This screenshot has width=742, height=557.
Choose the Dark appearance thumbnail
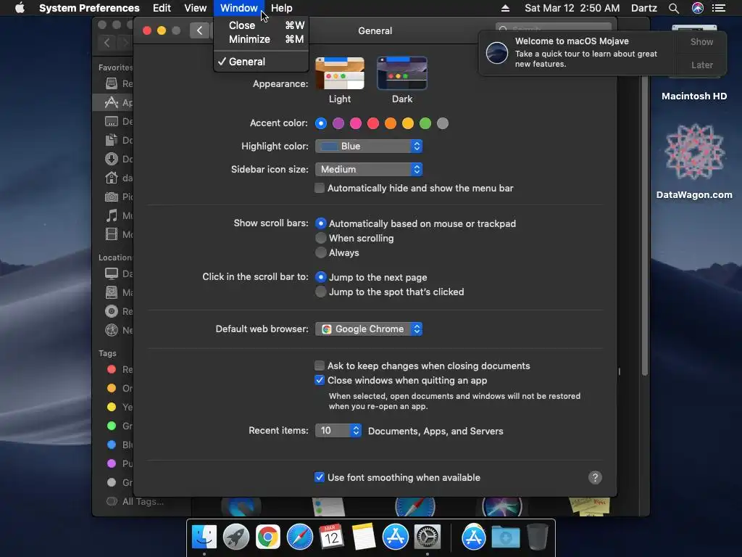click(402, 73)
